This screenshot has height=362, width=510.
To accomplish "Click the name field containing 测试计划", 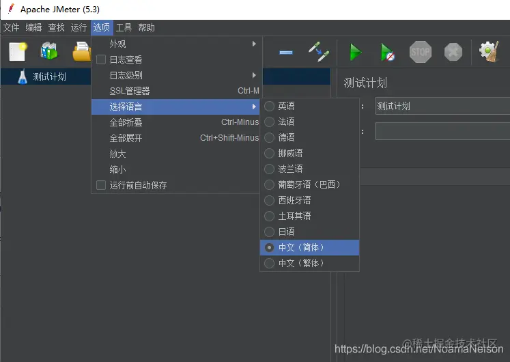I will (442, 106).
